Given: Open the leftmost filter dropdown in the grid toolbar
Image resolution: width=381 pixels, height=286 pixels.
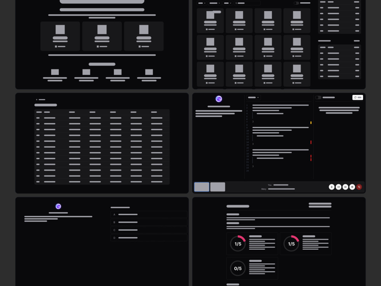Looking at the screenshot, I should tap(202, 3).
